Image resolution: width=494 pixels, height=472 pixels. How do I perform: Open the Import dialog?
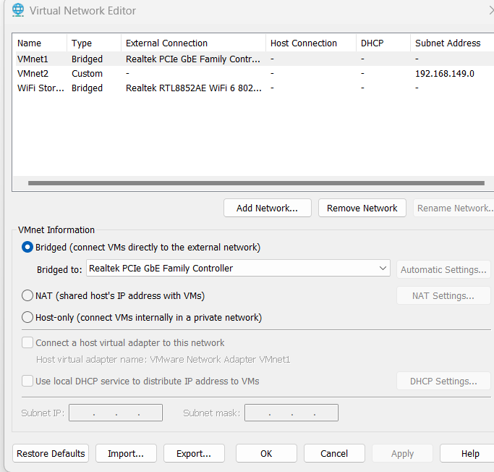[x=126, y=453]
